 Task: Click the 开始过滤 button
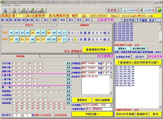tap(92, 114)
